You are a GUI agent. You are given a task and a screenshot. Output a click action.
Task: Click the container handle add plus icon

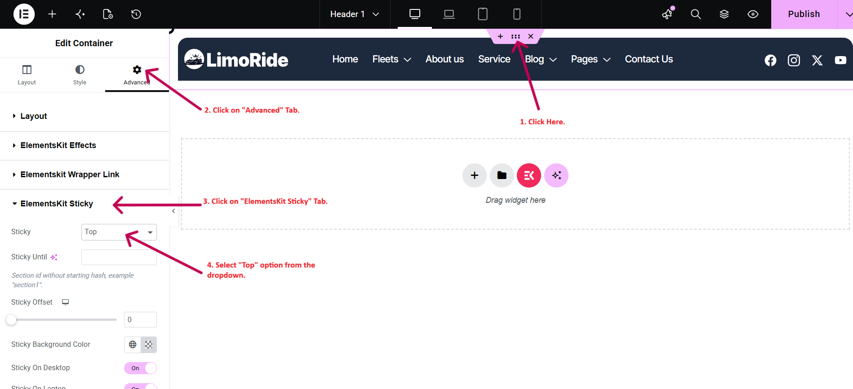click(x=500, y=36)
